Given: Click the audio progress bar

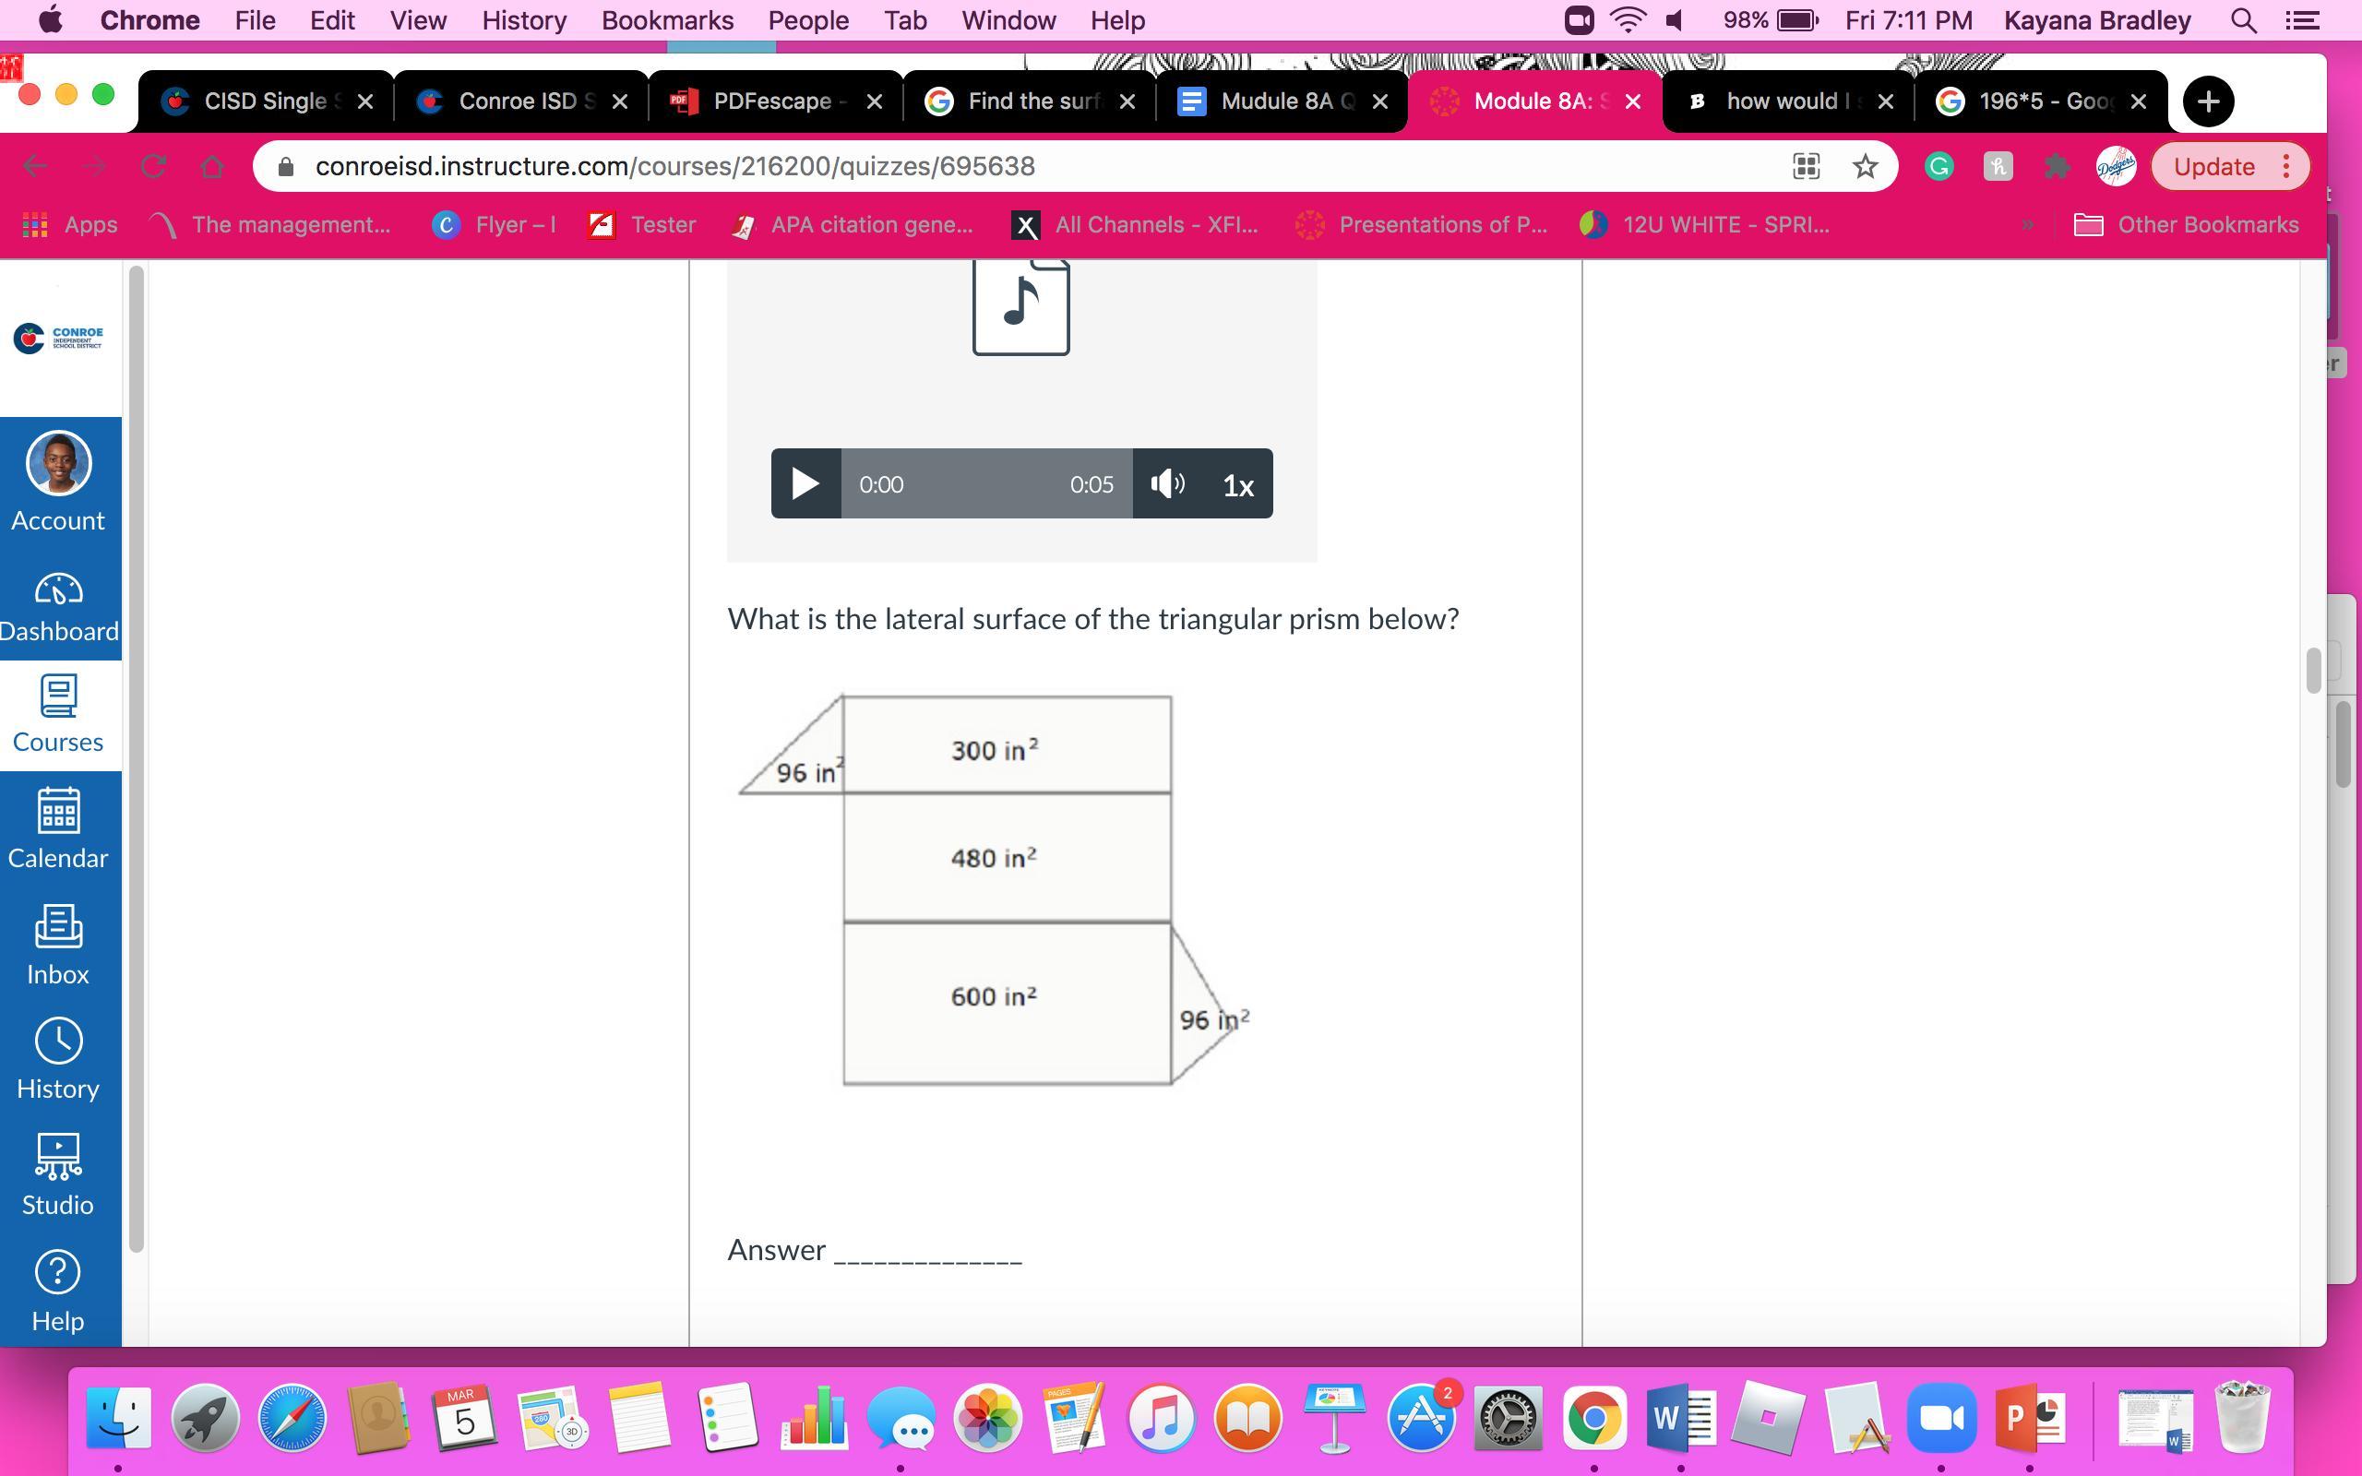Looking at the screenshot, I should click(x=985, y=484).
